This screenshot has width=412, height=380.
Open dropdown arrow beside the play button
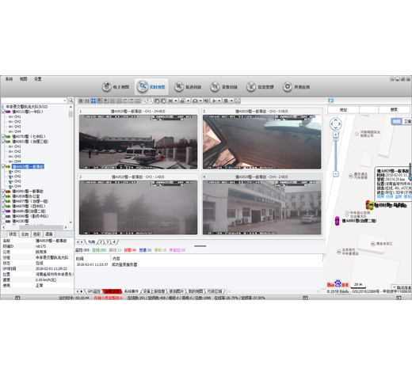(x=219, y=101)
